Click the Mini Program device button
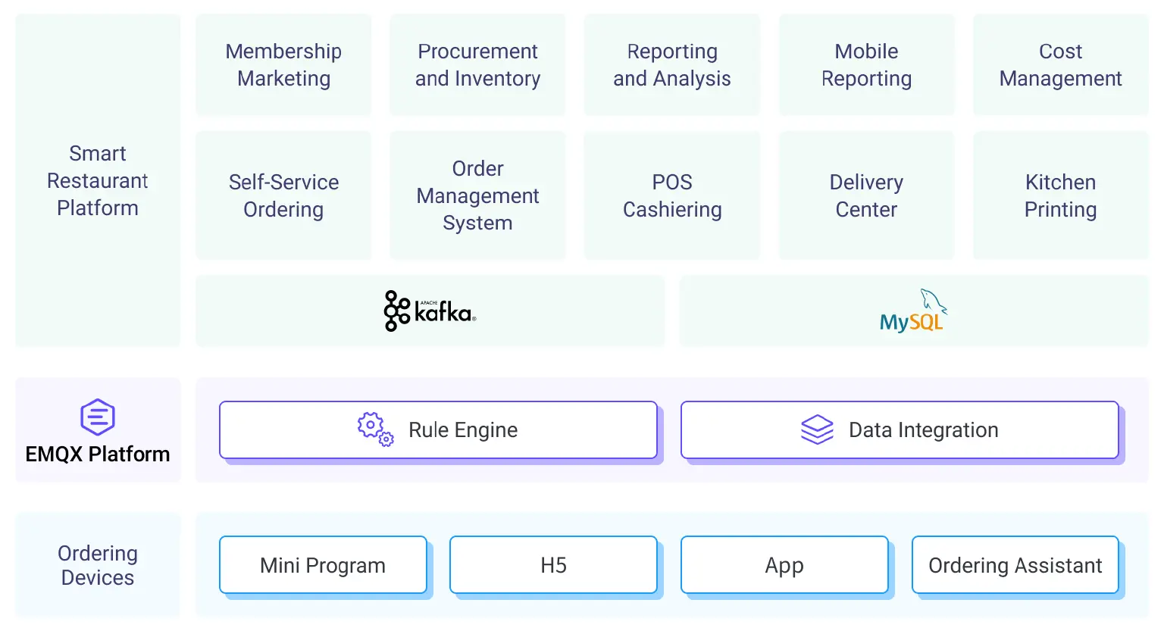 [323, 565]
